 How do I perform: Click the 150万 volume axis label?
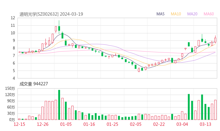[10, 88]
